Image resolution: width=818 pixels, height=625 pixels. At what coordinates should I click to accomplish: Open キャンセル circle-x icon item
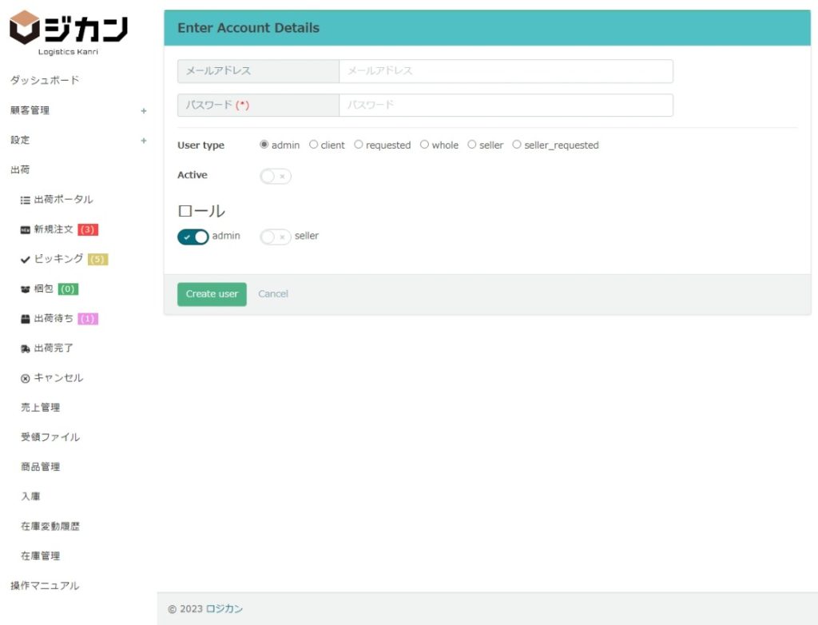[52, 378]
